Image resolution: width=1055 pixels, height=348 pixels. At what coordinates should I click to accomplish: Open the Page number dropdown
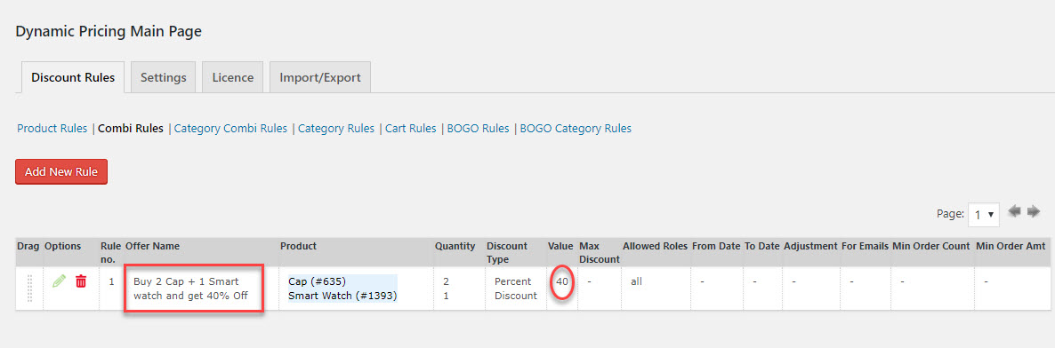click(984, 214)
